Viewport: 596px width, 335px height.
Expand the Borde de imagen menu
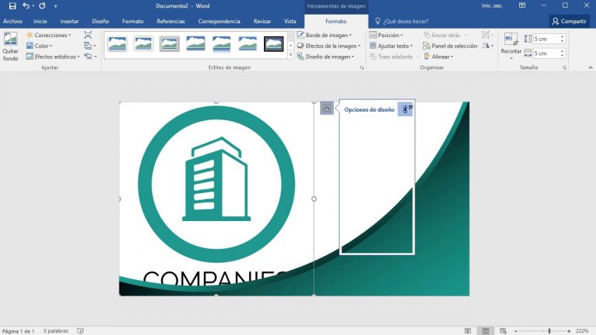[324, 35]
